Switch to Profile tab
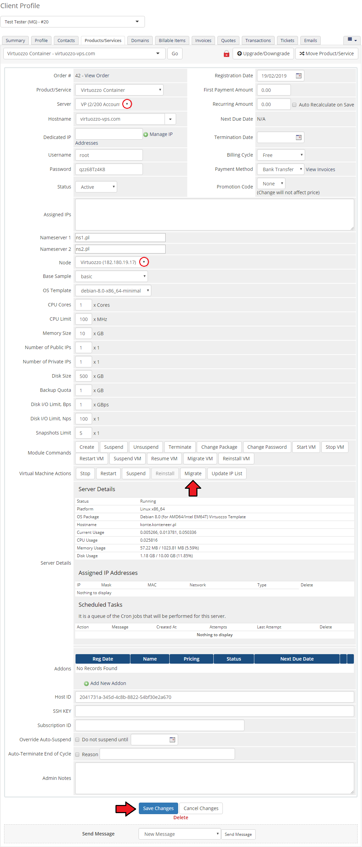362x847 pixels. click(x=41, y=40)
